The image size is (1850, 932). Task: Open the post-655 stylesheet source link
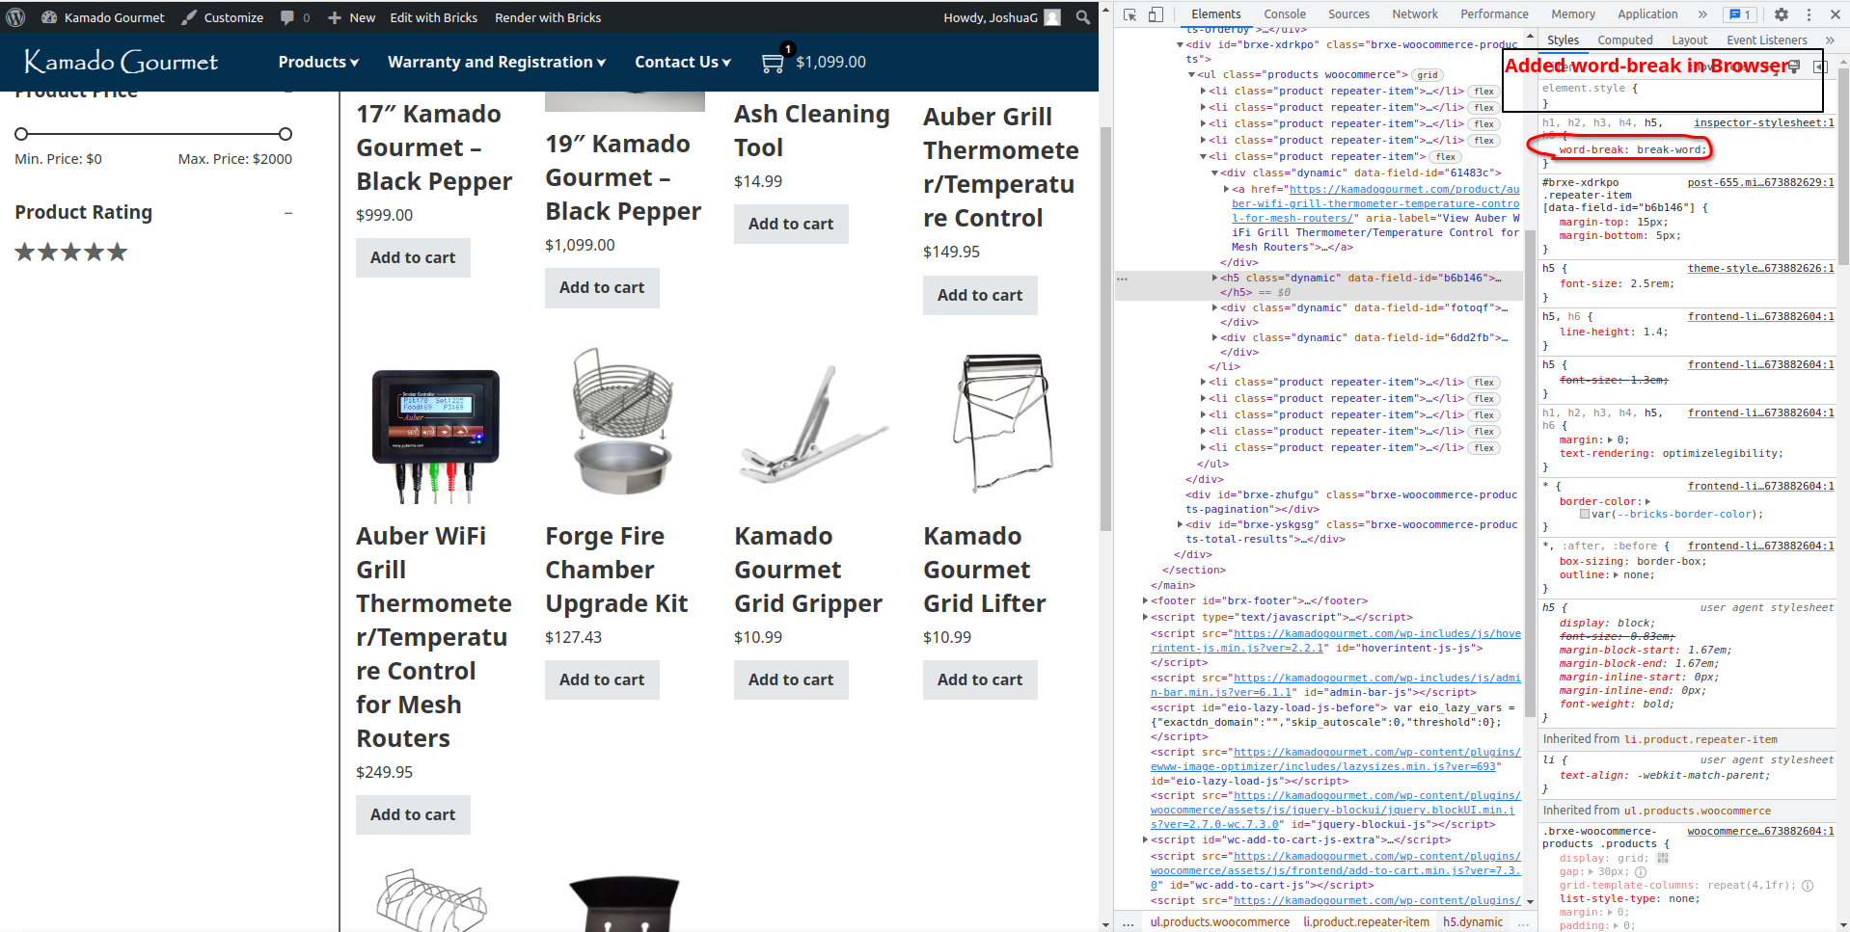[x=1761, y=182]
